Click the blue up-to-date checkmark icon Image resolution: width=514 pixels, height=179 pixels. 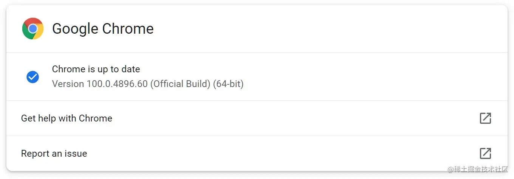33,77
